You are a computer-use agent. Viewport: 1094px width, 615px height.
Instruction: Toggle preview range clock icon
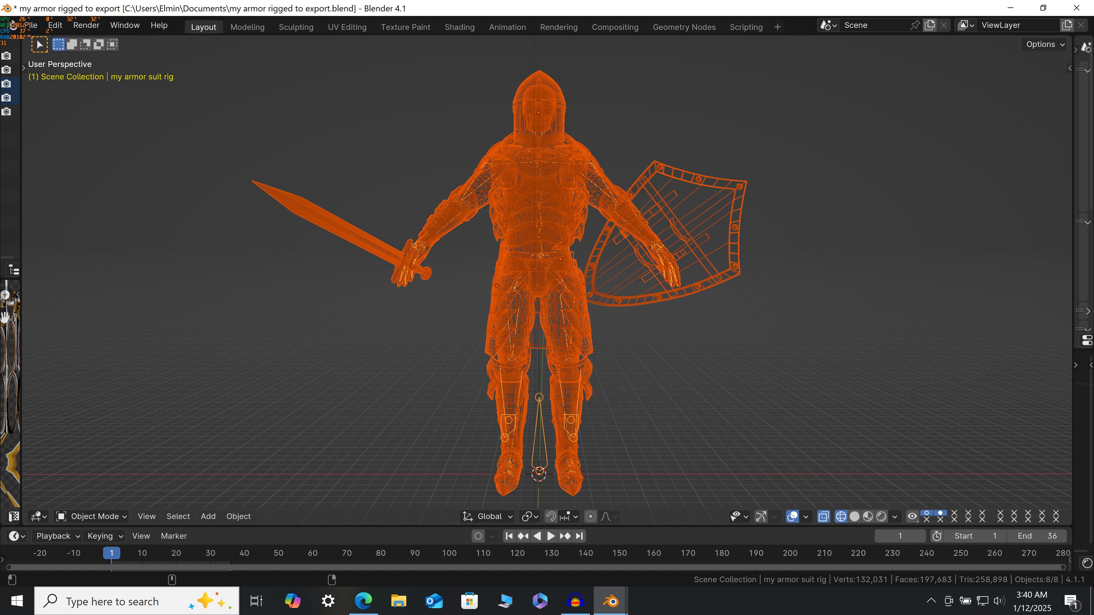937,536
